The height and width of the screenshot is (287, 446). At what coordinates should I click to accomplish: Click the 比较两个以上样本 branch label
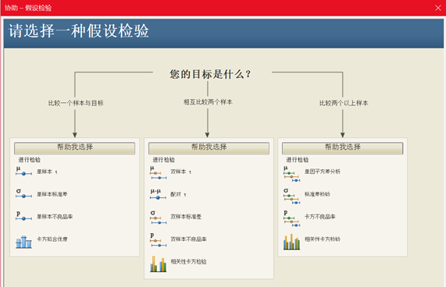[344, 103]
